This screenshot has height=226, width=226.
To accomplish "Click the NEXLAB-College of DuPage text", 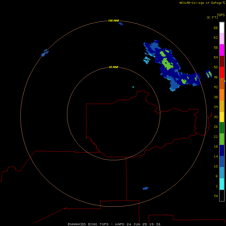I will (x=200, y=3).
